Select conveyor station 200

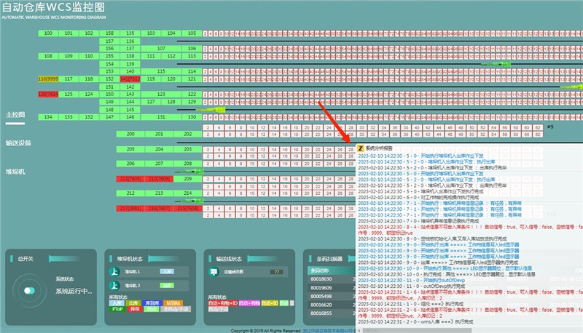click(x=130, y=135)
